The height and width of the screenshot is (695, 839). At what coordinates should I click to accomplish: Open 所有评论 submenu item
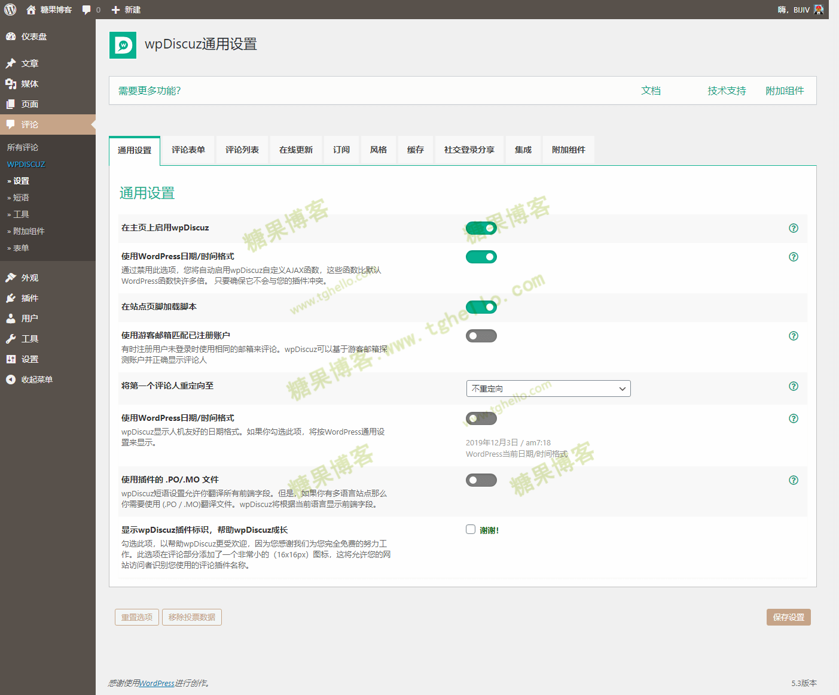[x=23, y=147]
